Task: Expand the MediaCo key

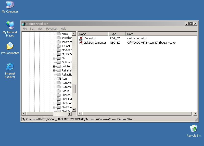Action: [x=54, y=50]
